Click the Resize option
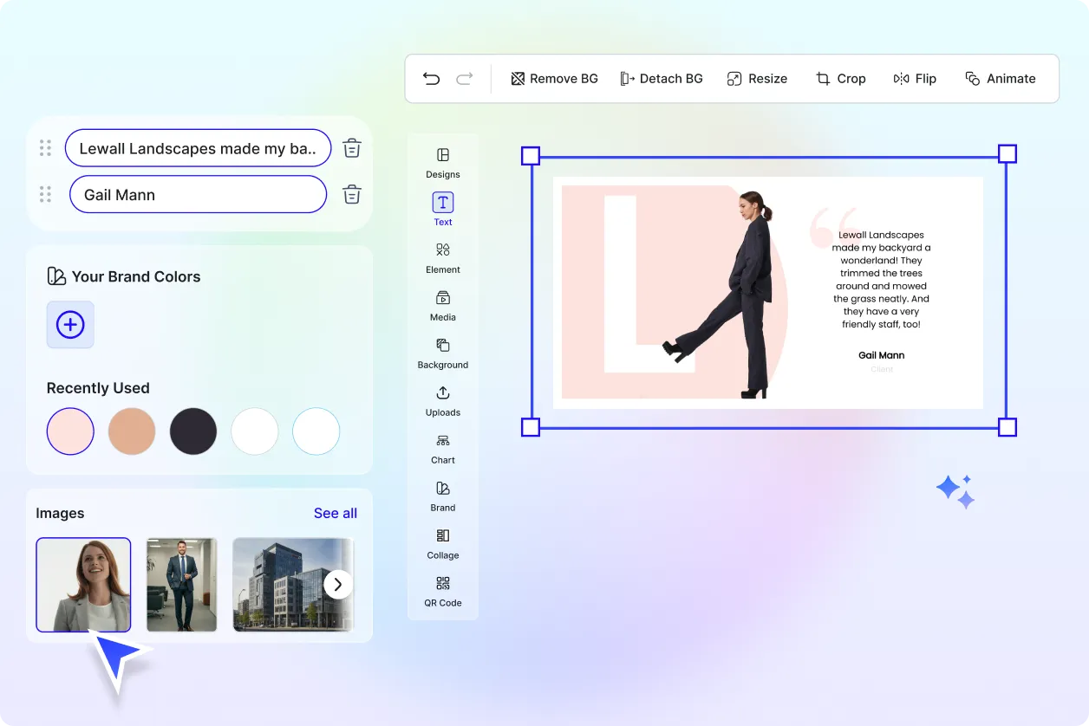 click(x=757, y=78)
